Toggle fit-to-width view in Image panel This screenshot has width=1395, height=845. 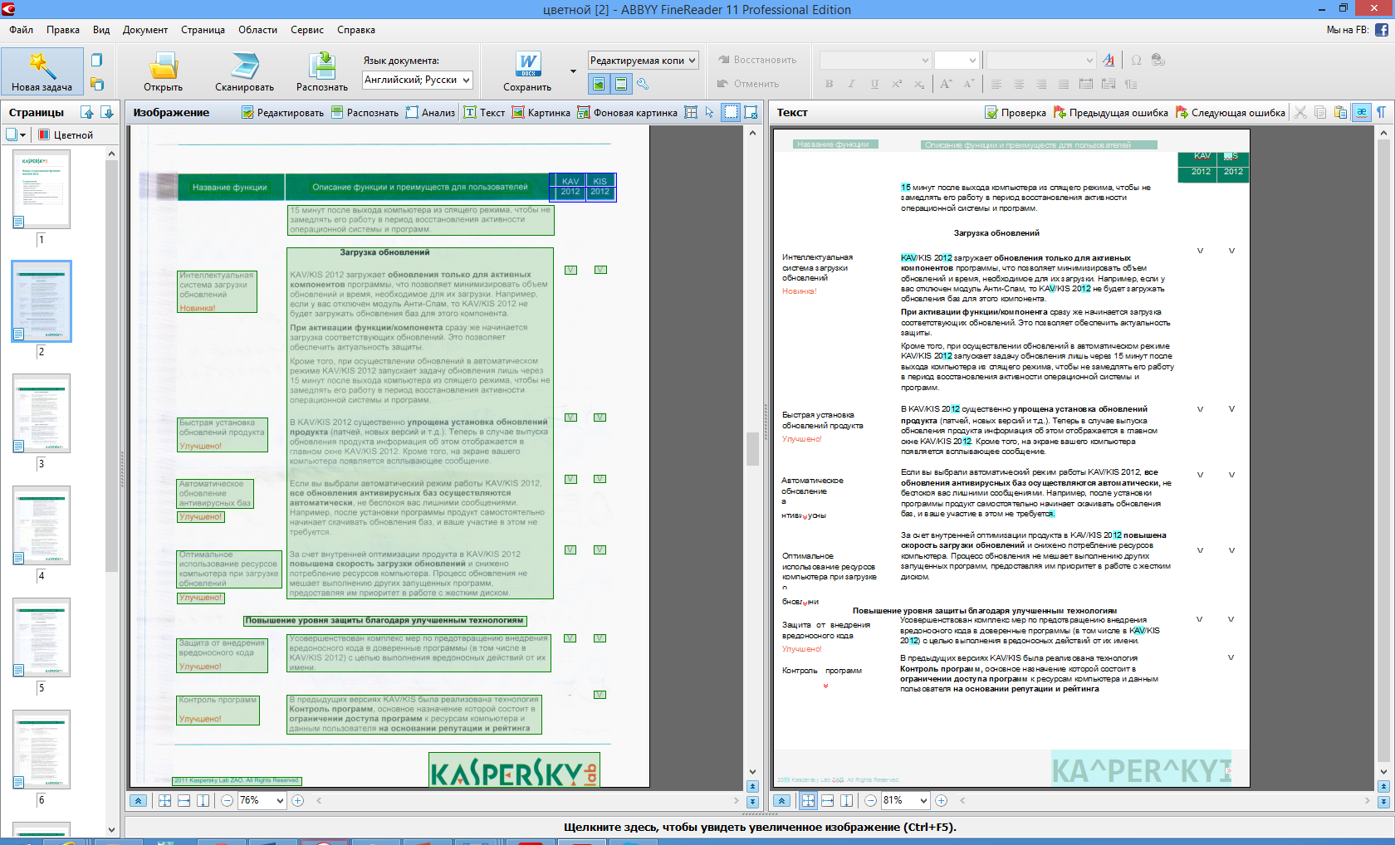click(x=184, y=801)
